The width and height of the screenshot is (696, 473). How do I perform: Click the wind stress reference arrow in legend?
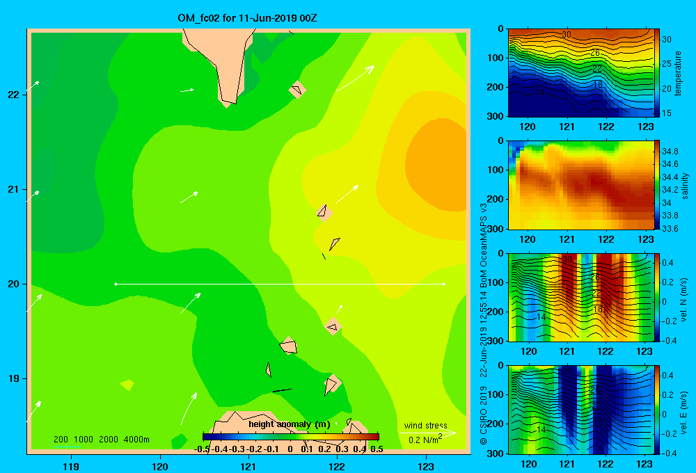[x=427, y=433]
